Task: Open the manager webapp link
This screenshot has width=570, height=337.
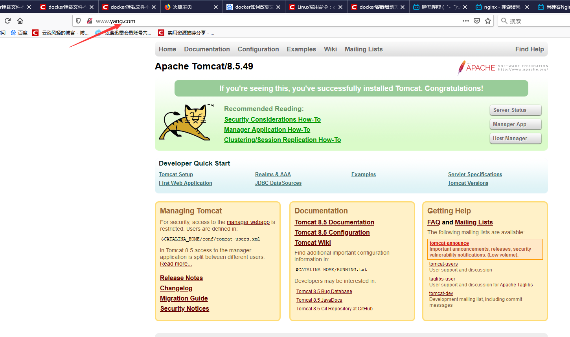Action: 248,222
